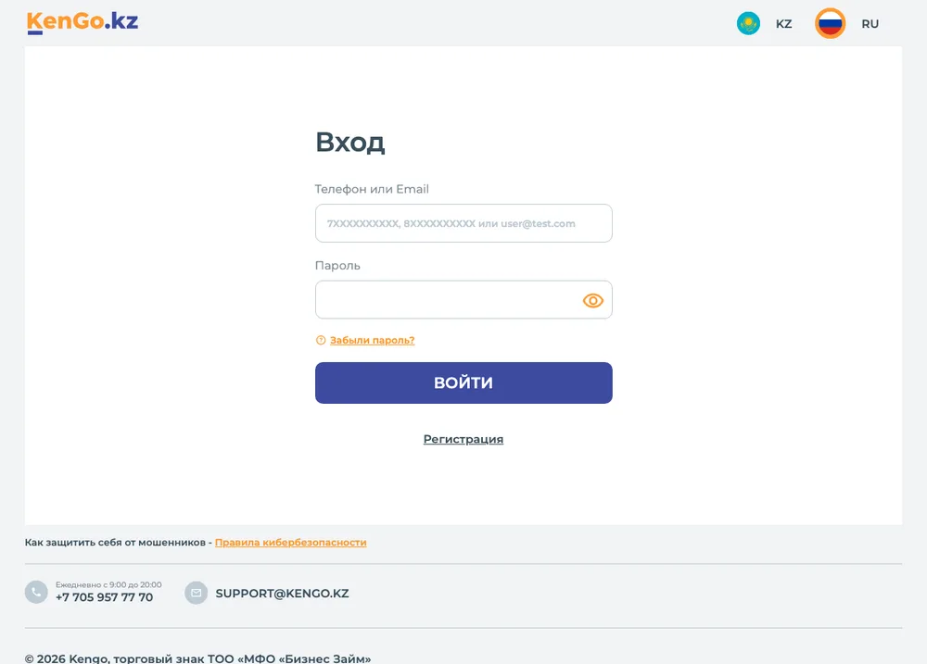Click the KenGo.kz logo
Screen dimensions: 927x664
83,22
